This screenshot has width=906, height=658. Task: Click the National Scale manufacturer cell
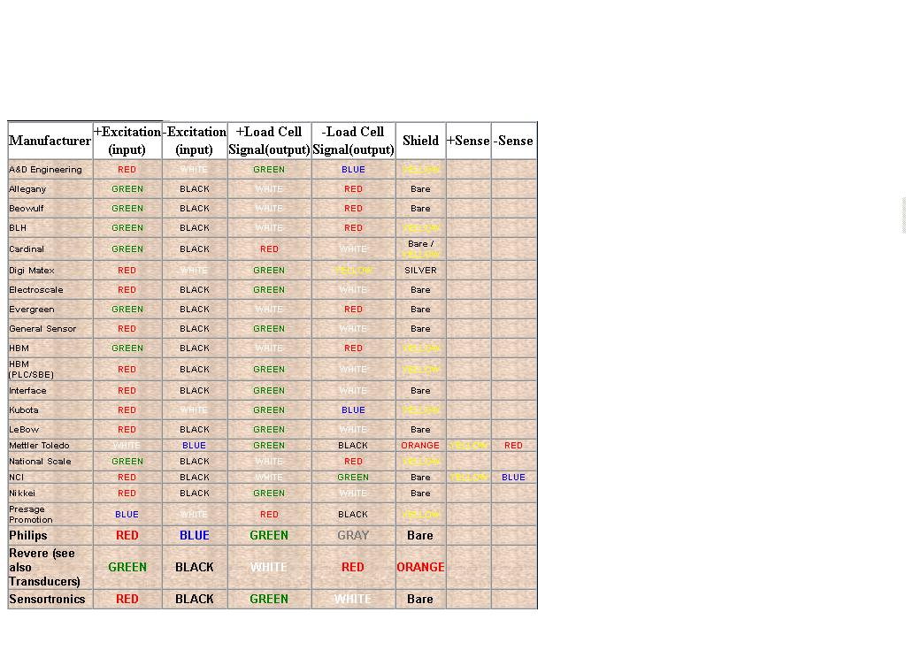click(x=40, y=462)
